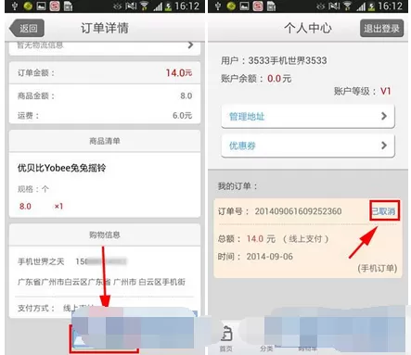This screenshot has width=411, height=355.
Task: Tap the 16:12 clock in 订单详情 screen
Action: pos(186,6)
